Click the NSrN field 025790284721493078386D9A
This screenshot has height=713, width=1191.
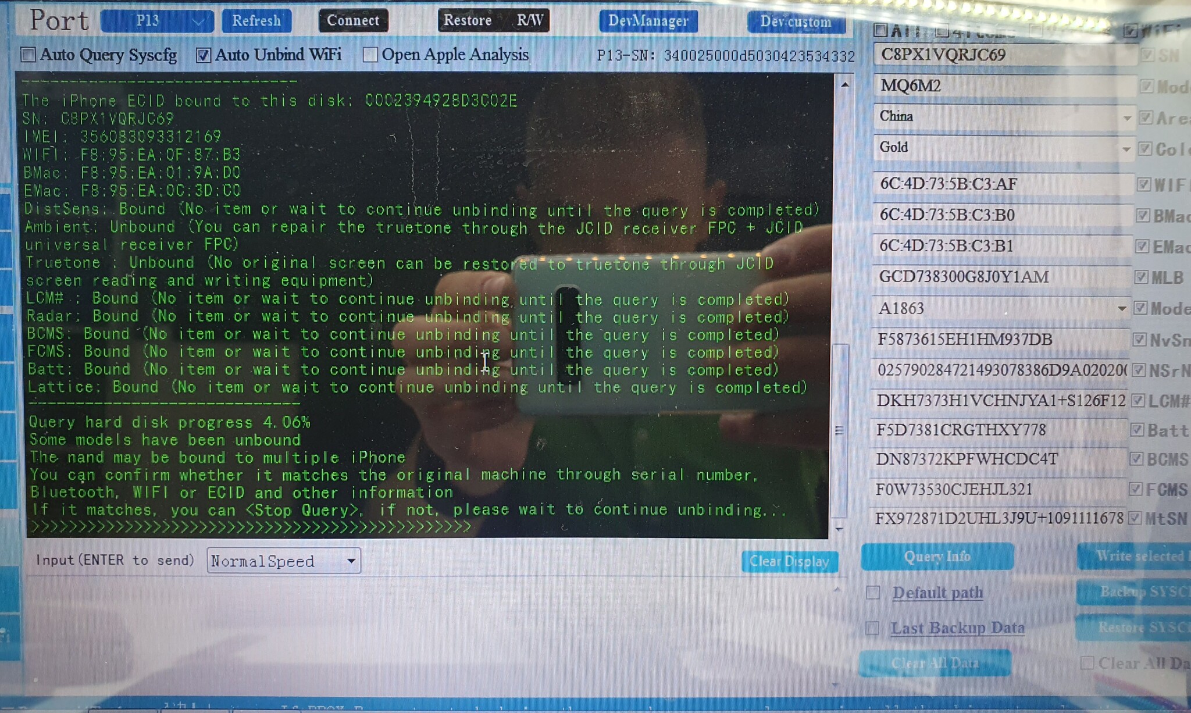(x=1000, y=370)
